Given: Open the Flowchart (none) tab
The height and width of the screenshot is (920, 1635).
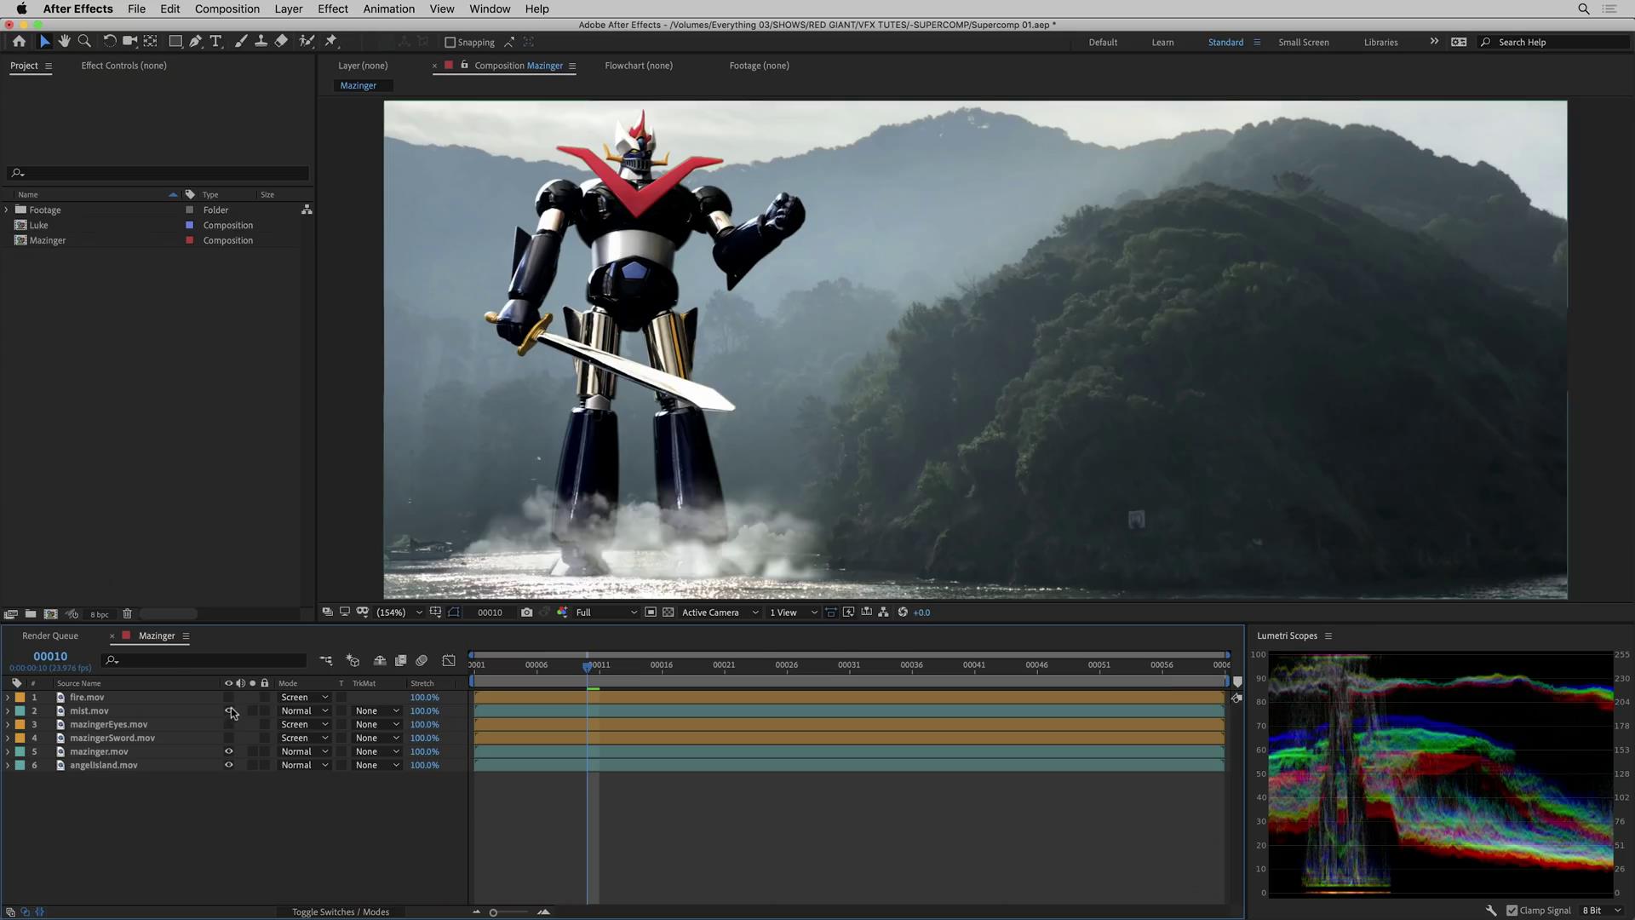Looking at the screenshot, I should click(x=639, y=66).
